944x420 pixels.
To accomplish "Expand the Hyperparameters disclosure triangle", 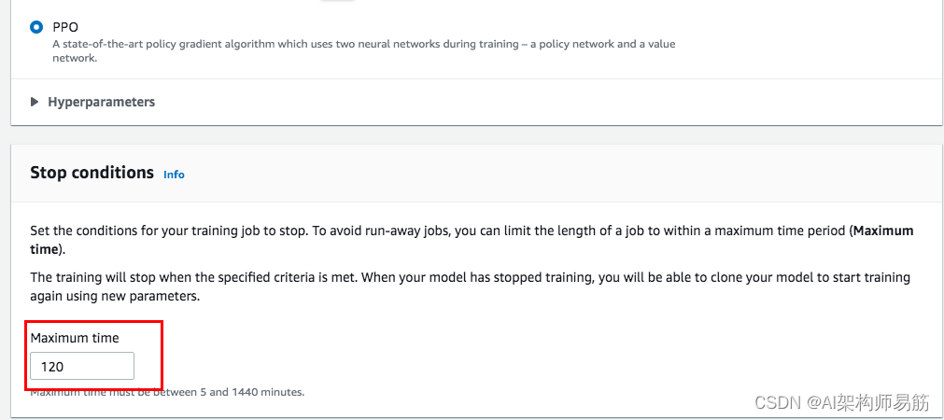I will click(35, 102).
